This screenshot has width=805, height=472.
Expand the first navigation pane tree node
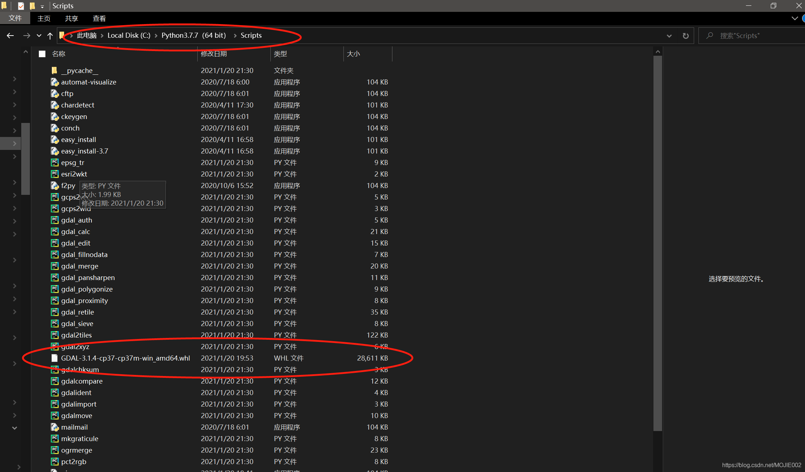[14, 79]
